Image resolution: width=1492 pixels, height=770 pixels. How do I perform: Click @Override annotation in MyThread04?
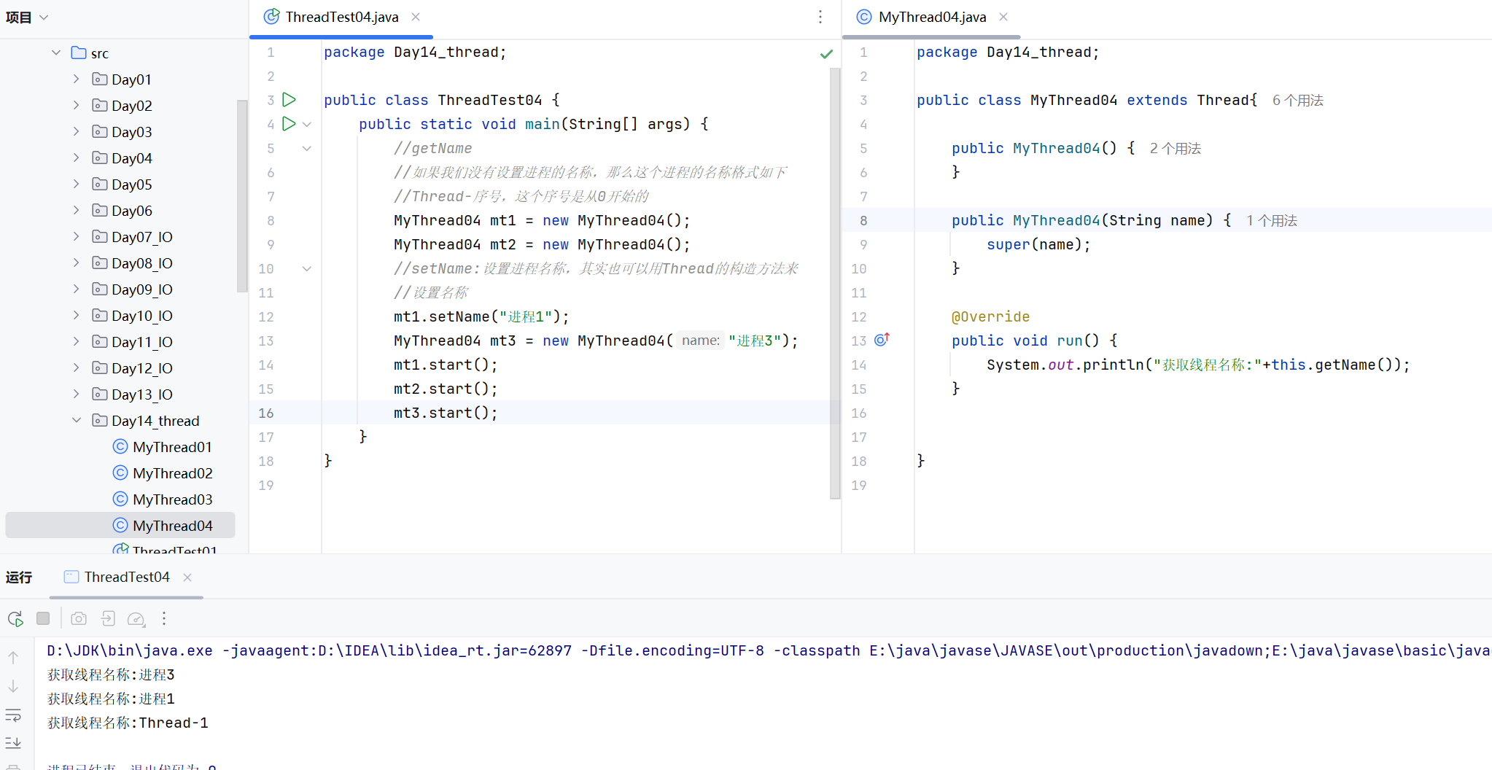pos(990,316)
